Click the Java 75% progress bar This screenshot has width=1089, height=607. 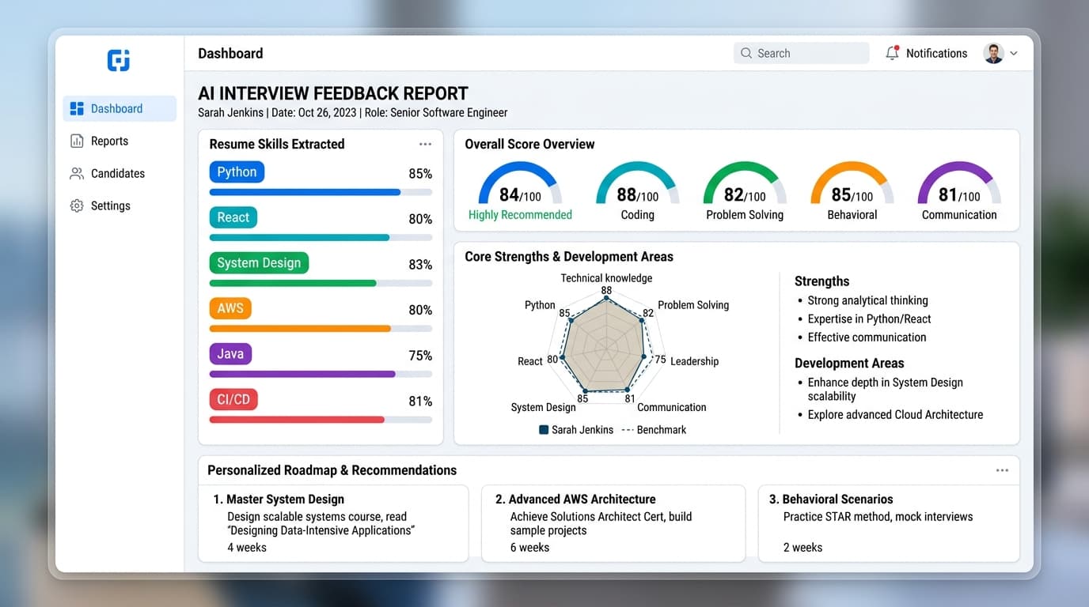click(321, 374)
